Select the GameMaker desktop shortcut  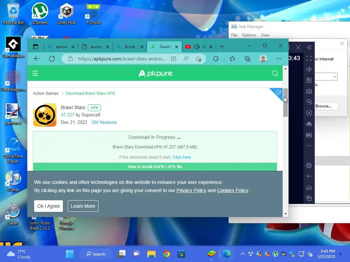[13, 47]
